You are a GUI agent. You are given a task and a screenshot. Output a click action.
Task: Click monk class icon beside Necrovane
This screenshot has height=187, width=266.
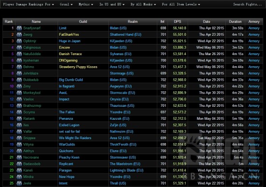tap(19, 158)
